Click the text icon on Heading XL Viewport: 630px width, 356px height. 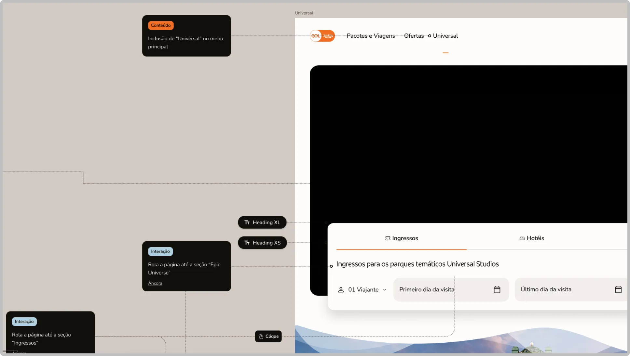(x=247, y=222)
